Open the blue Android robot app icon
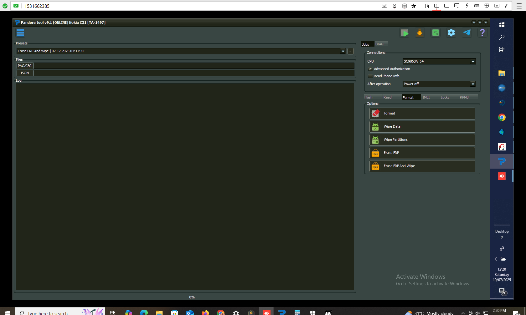The image size is (526, 315). (x=502, y=132)
